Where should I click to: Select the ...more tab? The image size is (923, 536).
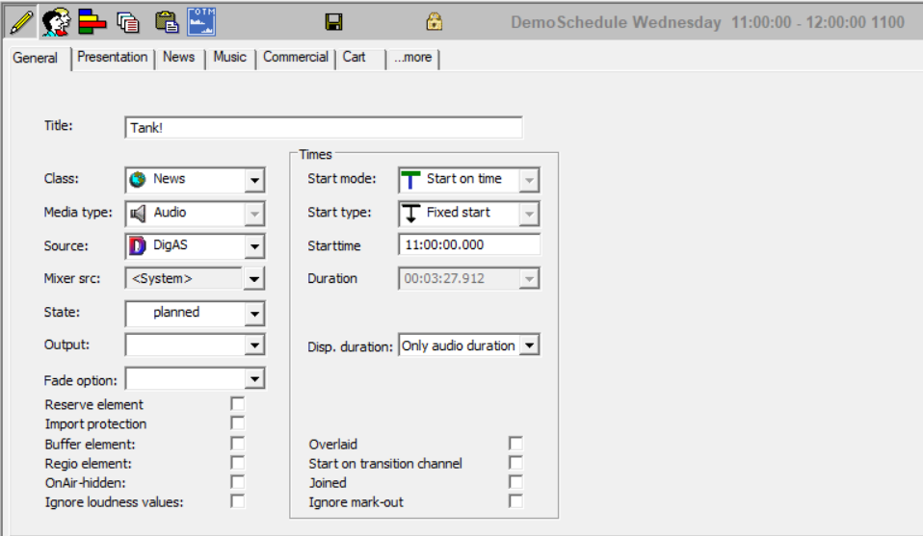click(412, 58)
